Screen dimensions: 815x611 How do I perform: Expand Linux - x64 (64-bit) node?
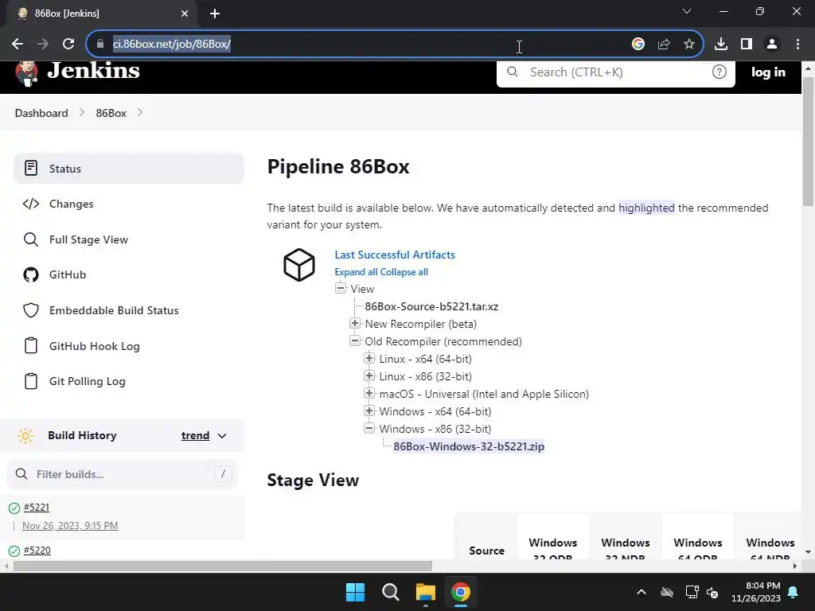click(x=369, y=358)
